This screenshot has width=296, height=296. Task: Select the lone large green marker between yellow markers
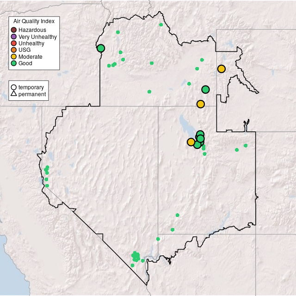[x=205, y=89]
